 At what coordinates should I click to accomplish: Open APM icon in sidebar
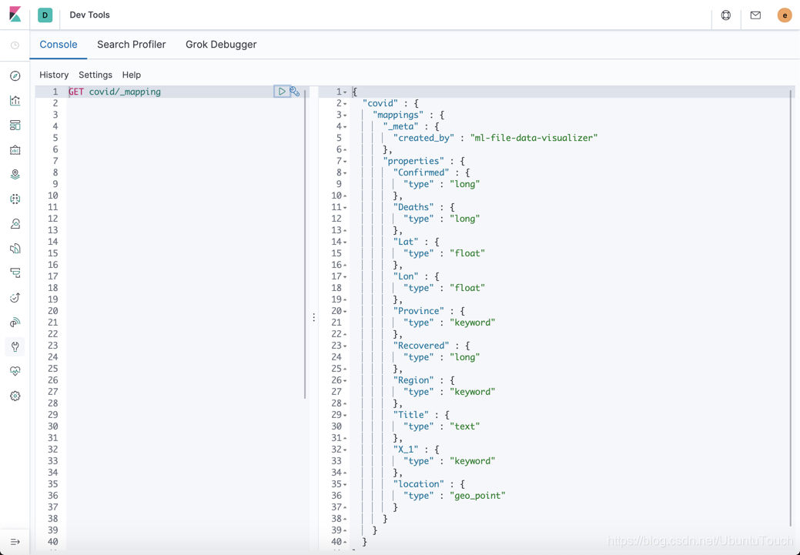tap(15, 273)
